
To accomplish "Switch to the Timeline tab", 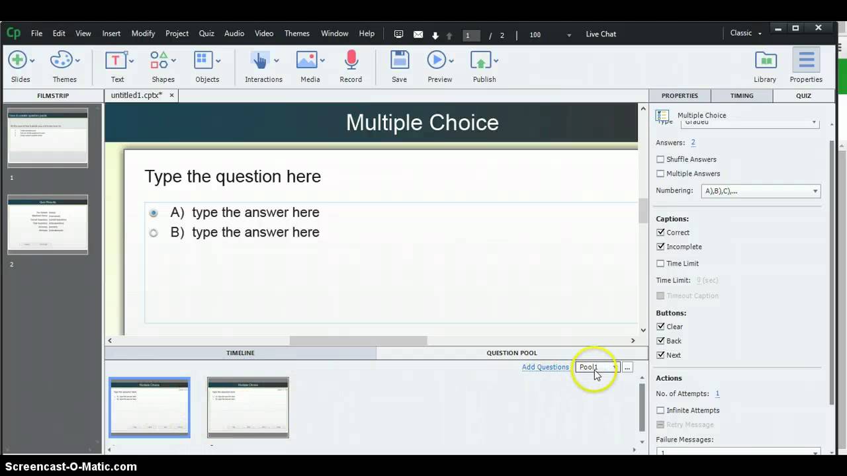I will point(240,353).
